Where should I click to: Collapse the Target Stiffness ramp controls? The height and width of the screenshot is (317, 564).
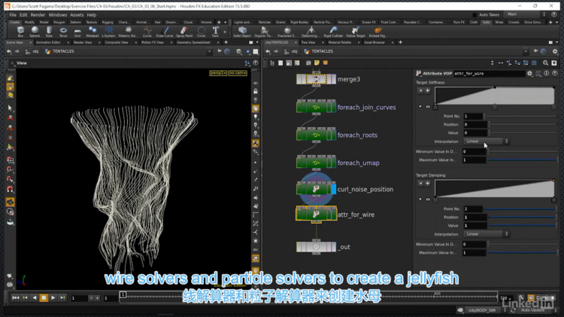pos(420,107)
